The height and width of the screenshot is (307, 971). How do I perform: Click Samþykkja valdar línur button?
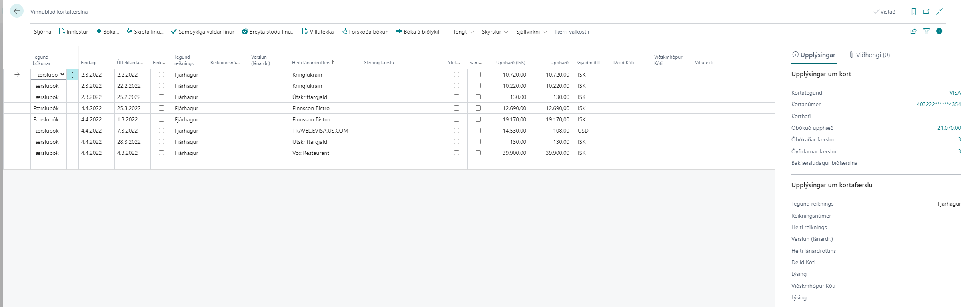pyautogui.click(x=202, y=32)
